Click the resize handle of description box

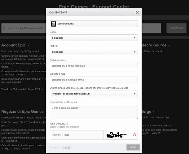(137, 118)
